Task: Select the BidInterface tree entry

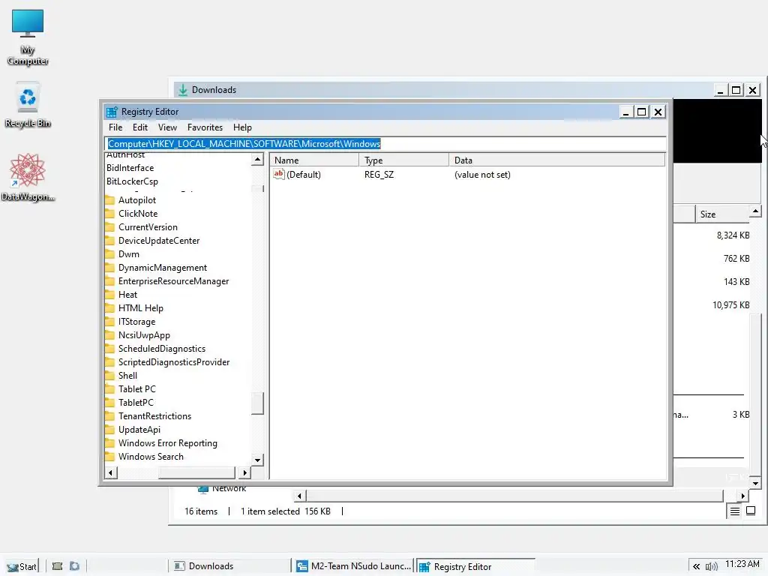Action: pos(130,167)
